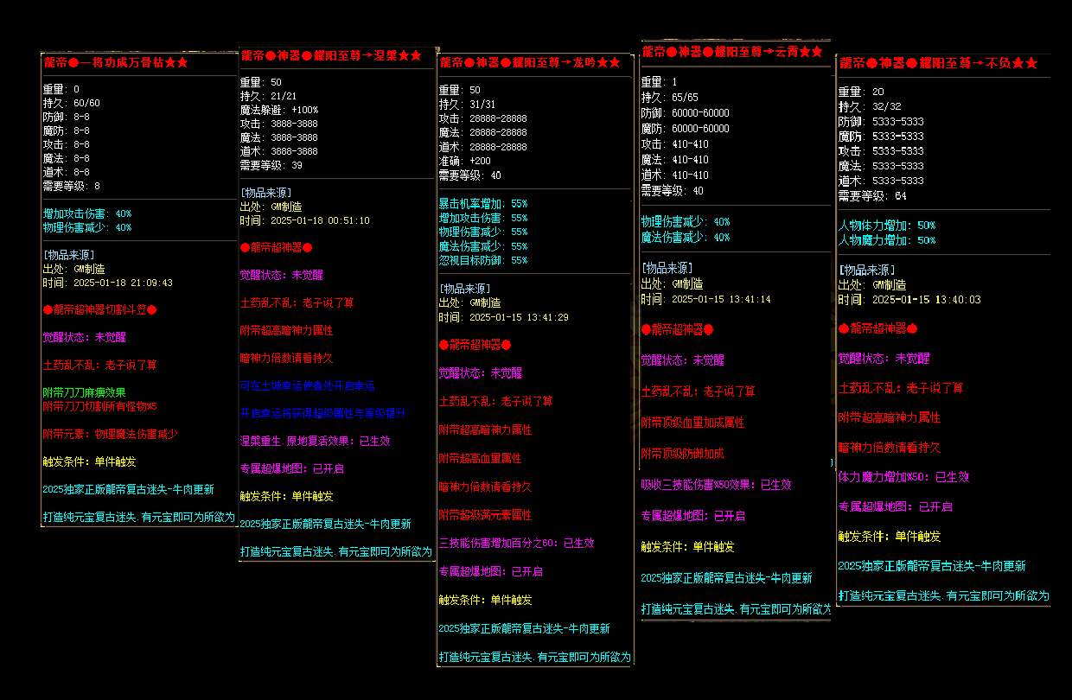Click the 龍帝超神器切割斗笠 red label
The image size is (1072, 700).
(x=100, y=309)
